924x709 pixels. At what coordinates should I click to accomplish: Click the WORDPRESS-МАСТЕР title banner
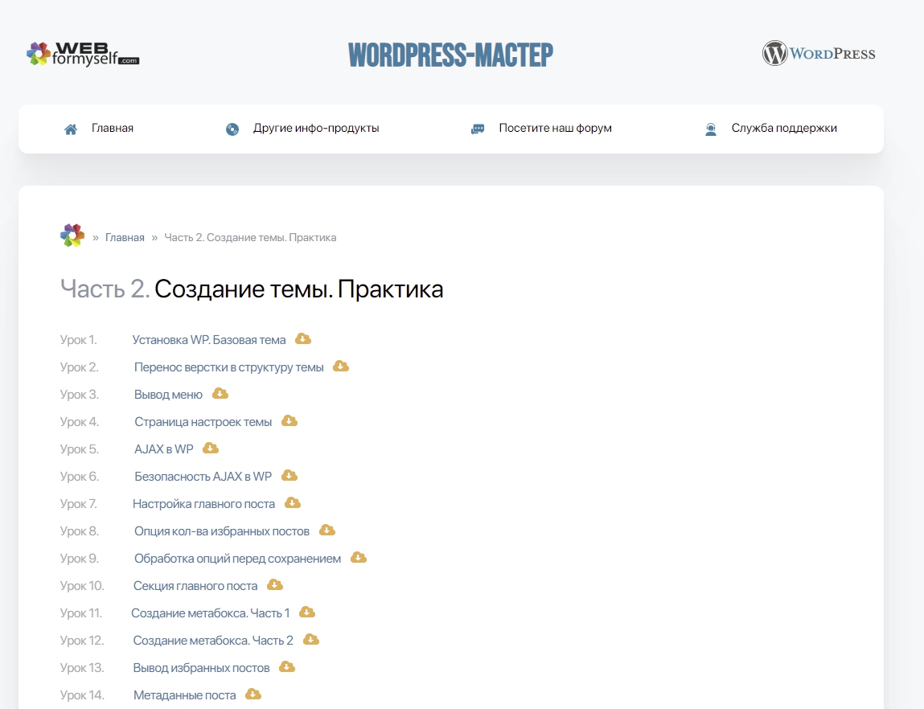(x=451, y=55)
